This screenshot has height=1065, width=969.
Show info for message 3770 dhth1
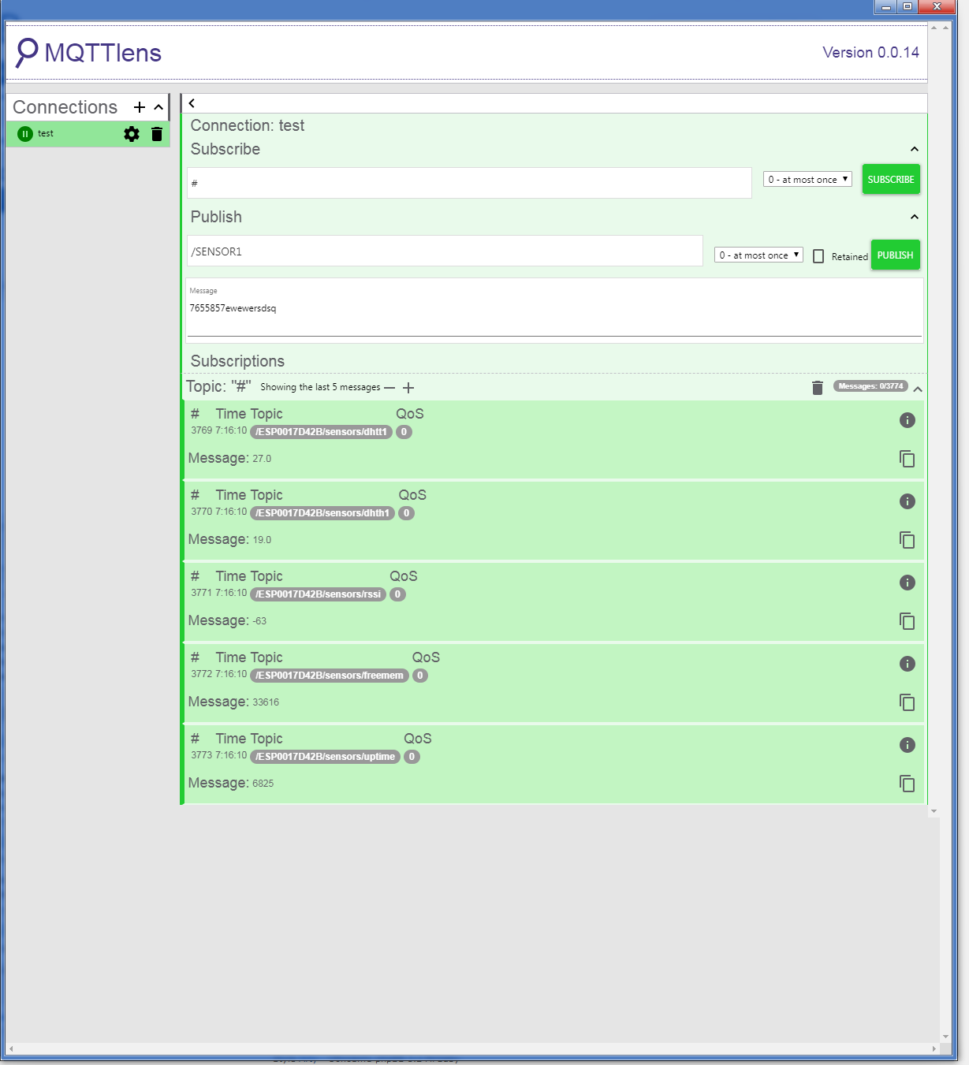click(908, 501)
